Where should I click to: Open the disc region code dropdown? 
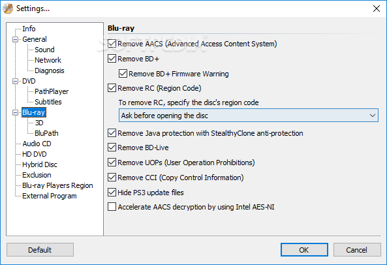tap(248, 116)
